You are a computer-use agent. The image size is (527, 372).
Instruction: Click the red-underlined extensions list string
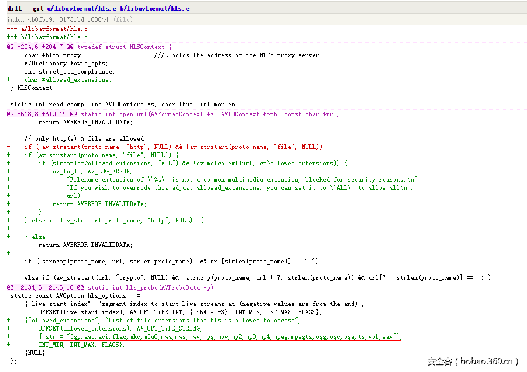click(219, 337)
